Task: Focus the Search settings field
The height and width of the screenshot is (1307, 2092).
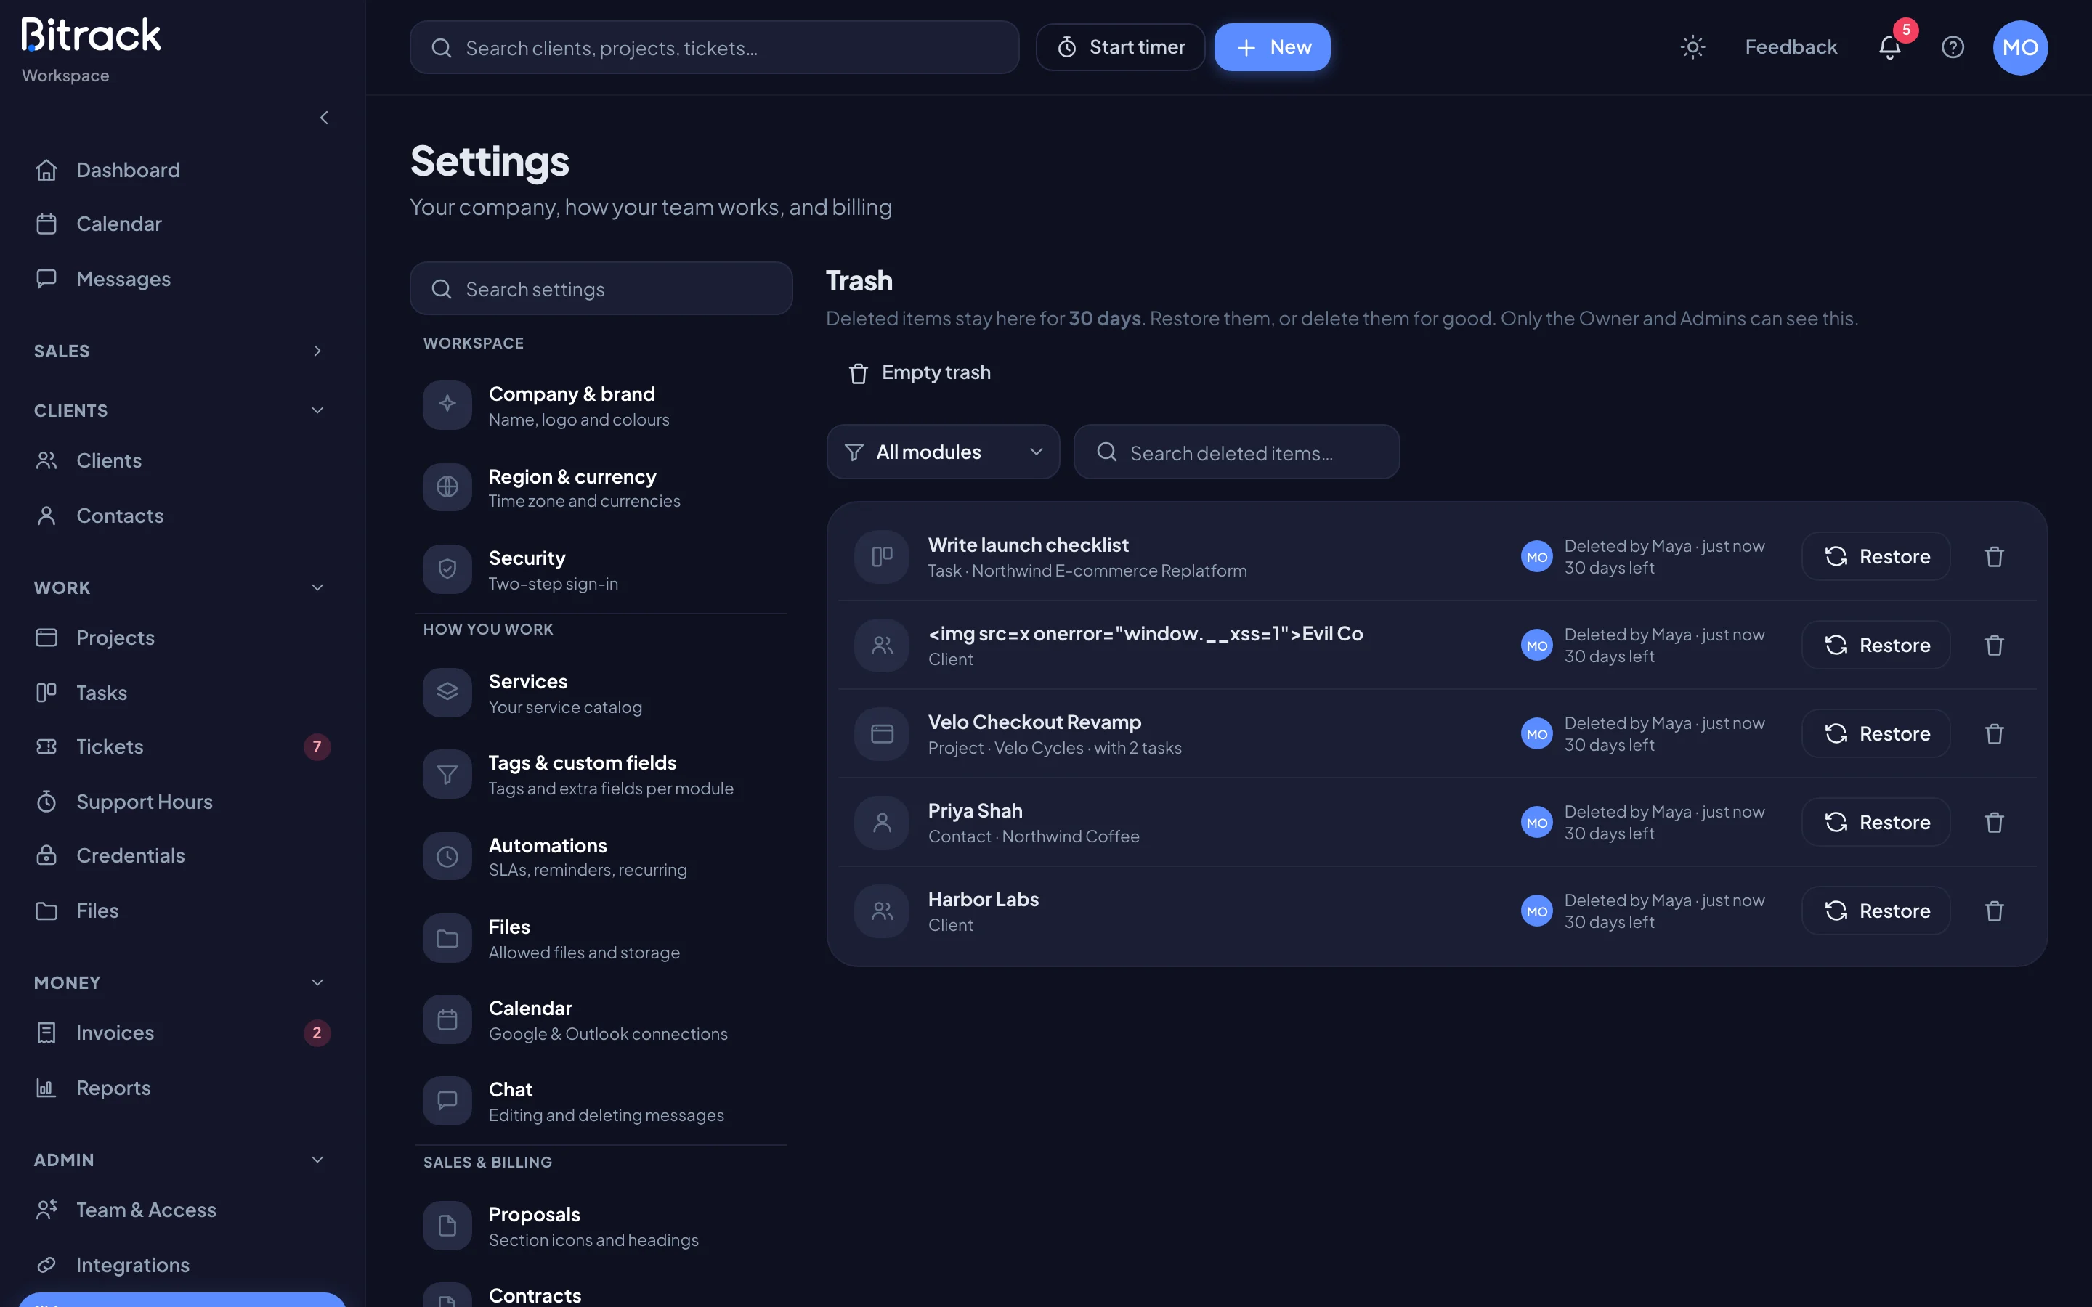Action: coord(601,289)
